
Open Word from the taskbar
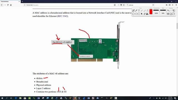point(88,98)
